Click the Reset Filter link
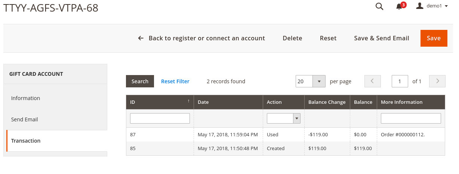 pyautogui.click(x=175, y=81)
